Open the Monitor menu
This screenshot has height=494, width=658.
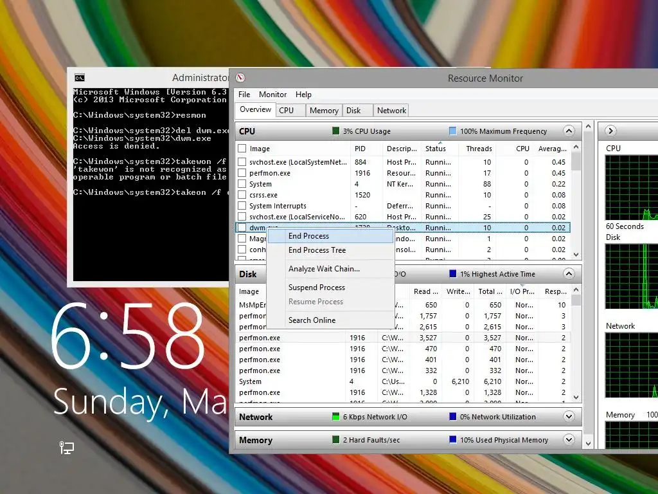tap(272, 95)
